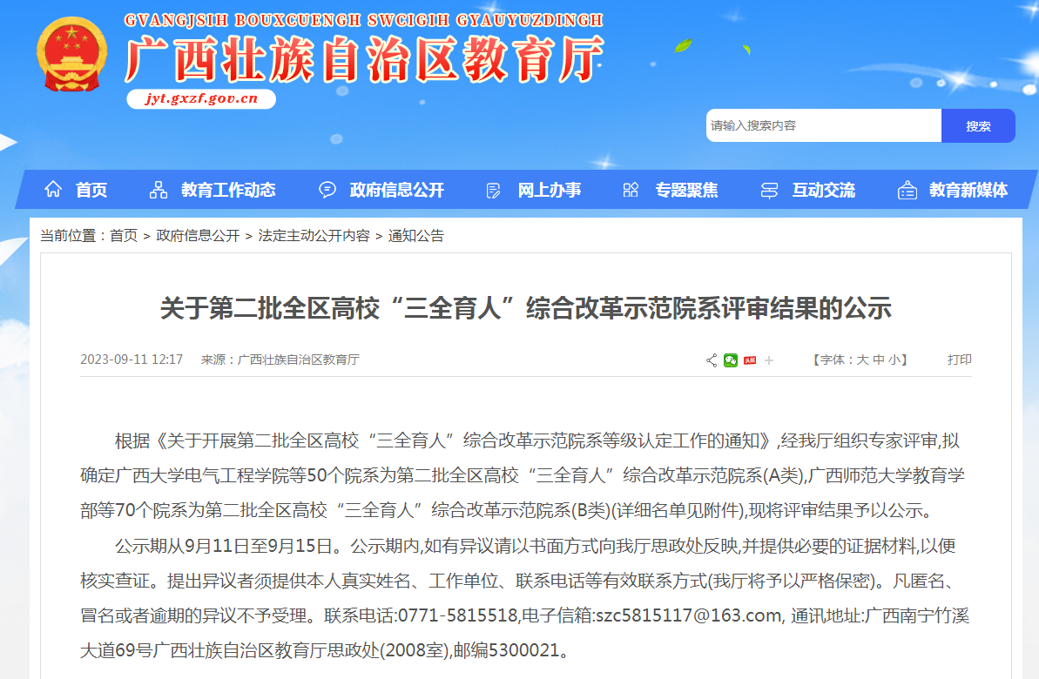Click the house icon next to 首页
Image resolution: width=1039 pixels, height=679 pixels.
point(53,190)
